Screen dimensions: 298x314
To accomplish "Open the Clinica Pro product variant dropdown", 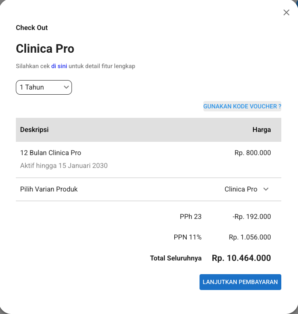I will pyautogui.click(x=247, y=189).
